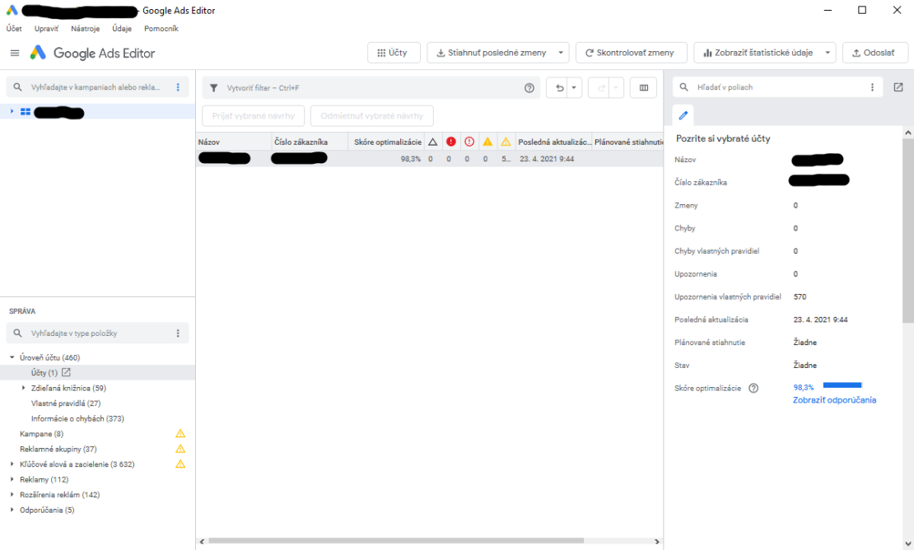The width and height of the screenshot is (914, 550).
Task: Expand Zdieľaná knižnica node
Action: coord(23,388)
